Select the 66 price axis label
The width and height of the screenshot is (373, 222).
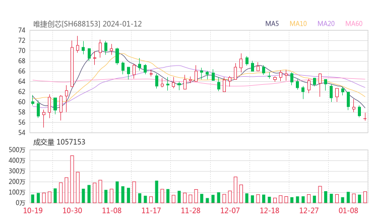(22, 71)
